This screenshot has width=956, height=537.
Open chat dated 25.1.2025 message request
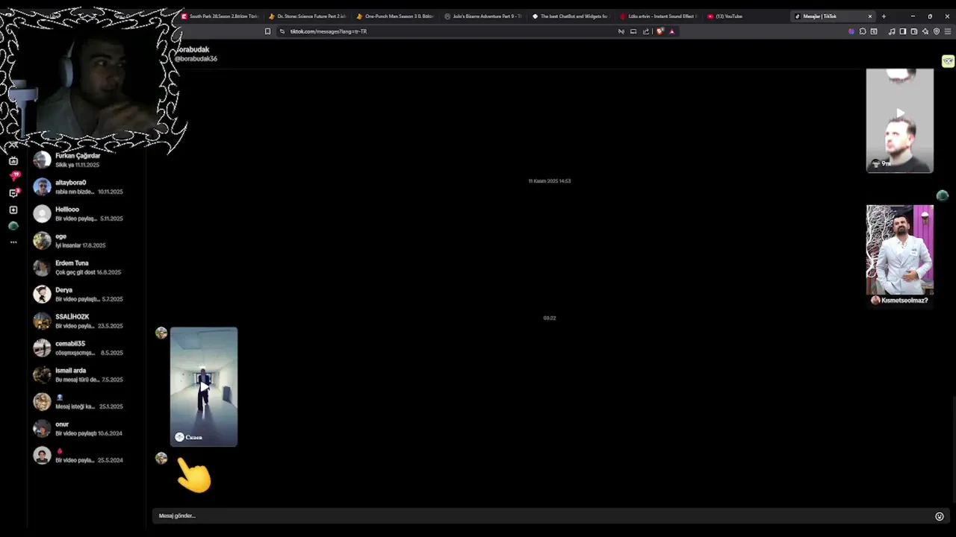[x=86, y=401]
